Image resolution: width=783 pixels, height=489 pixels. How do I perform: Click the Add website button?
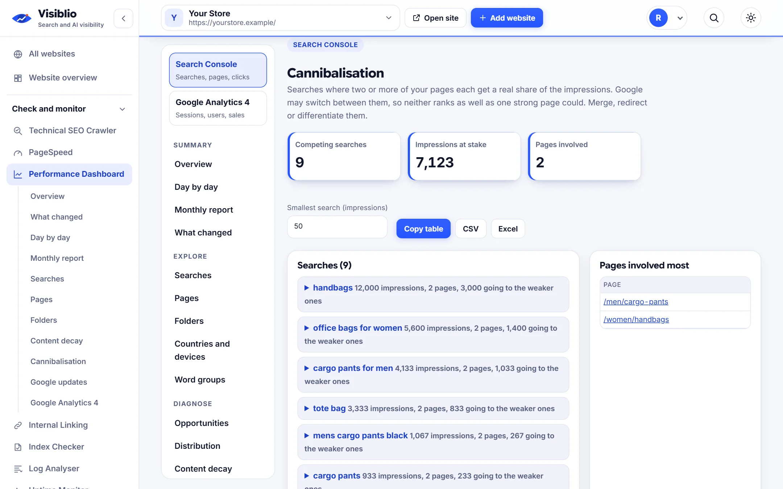click(507, 18)
